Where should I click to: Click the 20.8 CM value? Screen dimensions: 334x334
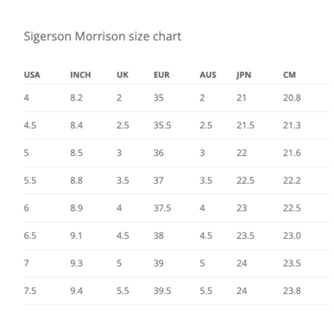point(292,98)
